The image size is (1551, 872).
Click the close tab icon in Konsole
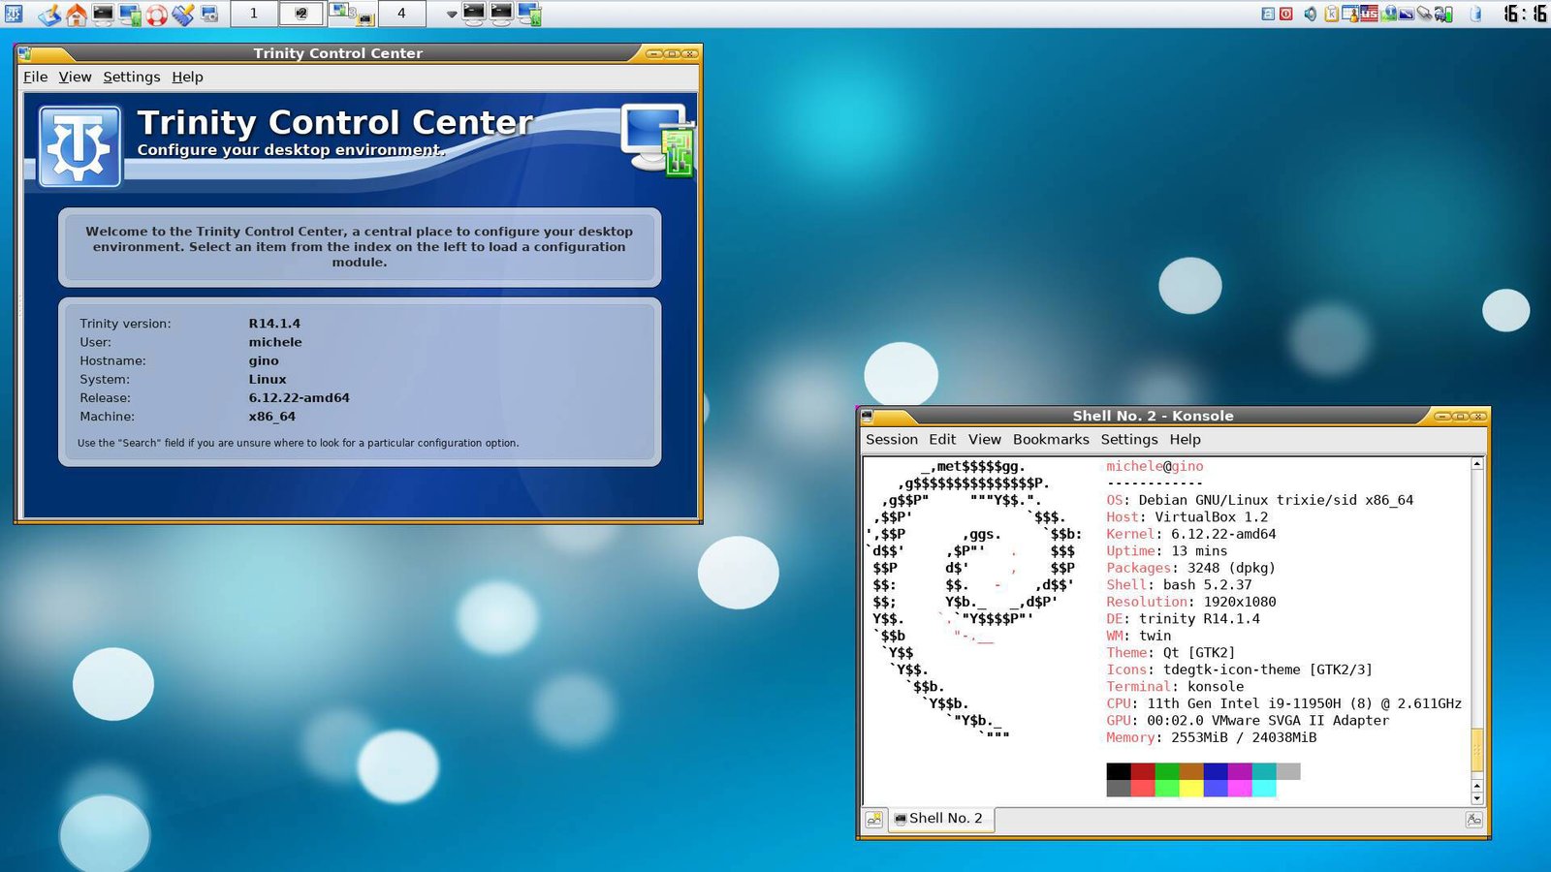(x=1473, y=819)
